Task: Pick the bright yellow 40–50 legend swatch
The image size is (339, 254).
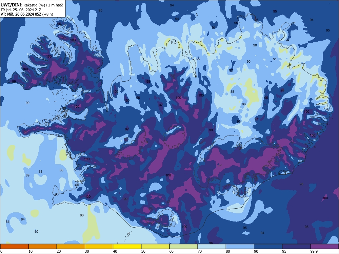Action: tap(127, 247)
